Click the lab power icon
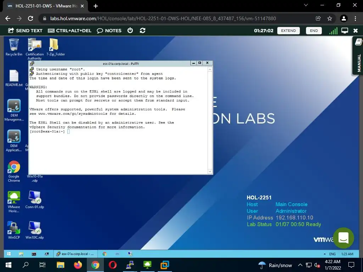 point(130,30)
